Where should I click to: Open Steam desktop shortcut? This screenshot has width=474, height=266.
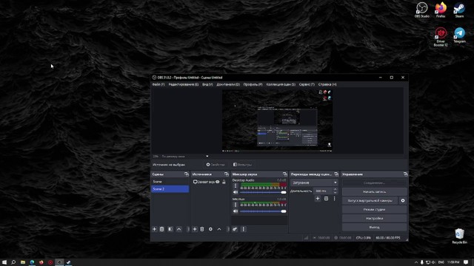pos(459,10)
